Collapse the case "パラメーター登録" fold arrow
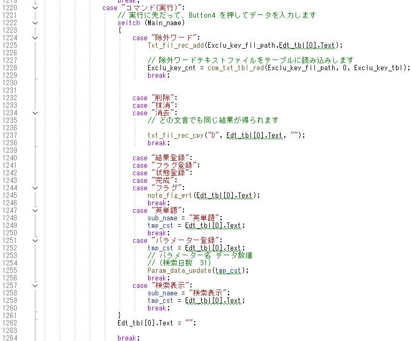This screenshot has width=412, height=341. pos(35,241)
